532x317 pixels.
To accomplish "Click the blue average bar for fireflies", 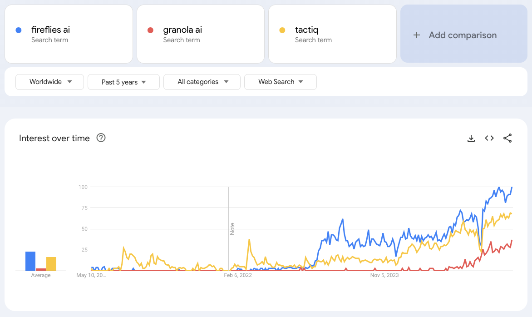I will point(30,261).
